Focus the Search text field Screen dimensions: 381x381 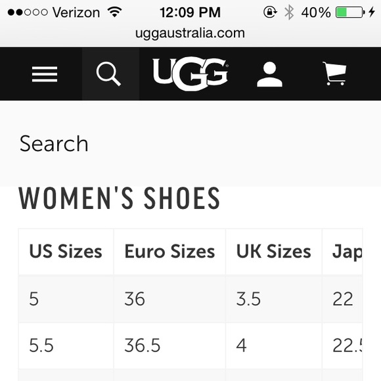tap(190, 144)
